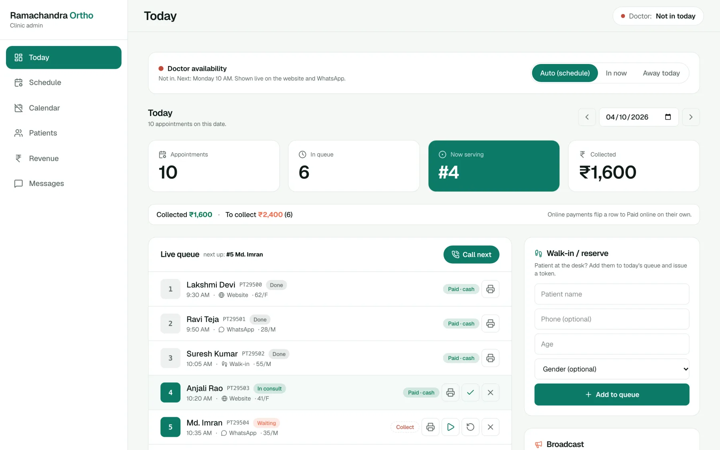Cancel Md. Imran's appointment with X
The image size is (720, 450).
pos(490,427)
